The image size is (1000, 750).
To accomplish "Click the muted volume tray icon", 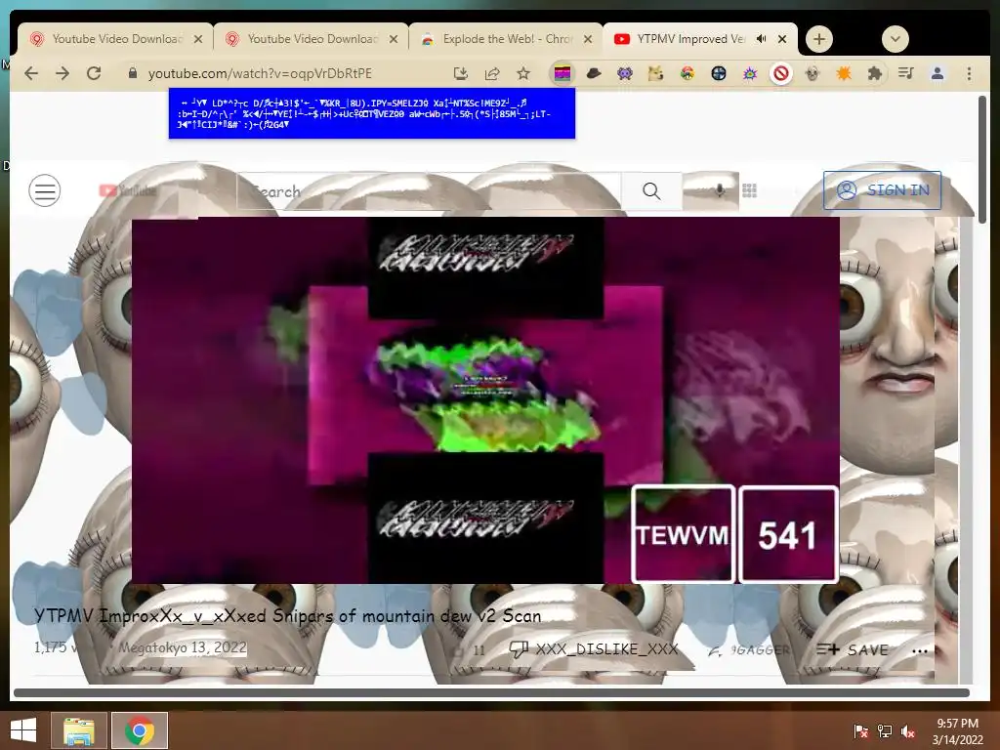I will pos(907,730).
